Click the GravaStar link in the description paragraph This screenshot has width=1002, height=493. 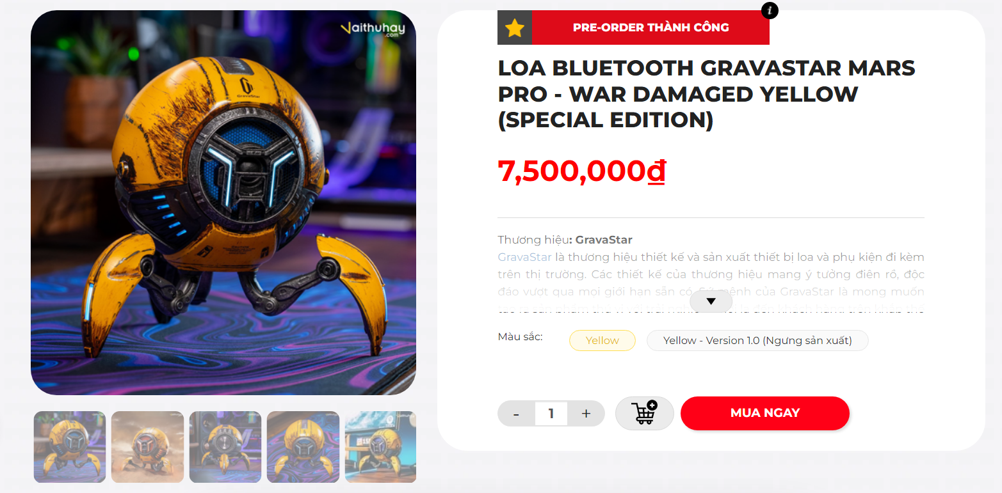[x=525, y=257]
